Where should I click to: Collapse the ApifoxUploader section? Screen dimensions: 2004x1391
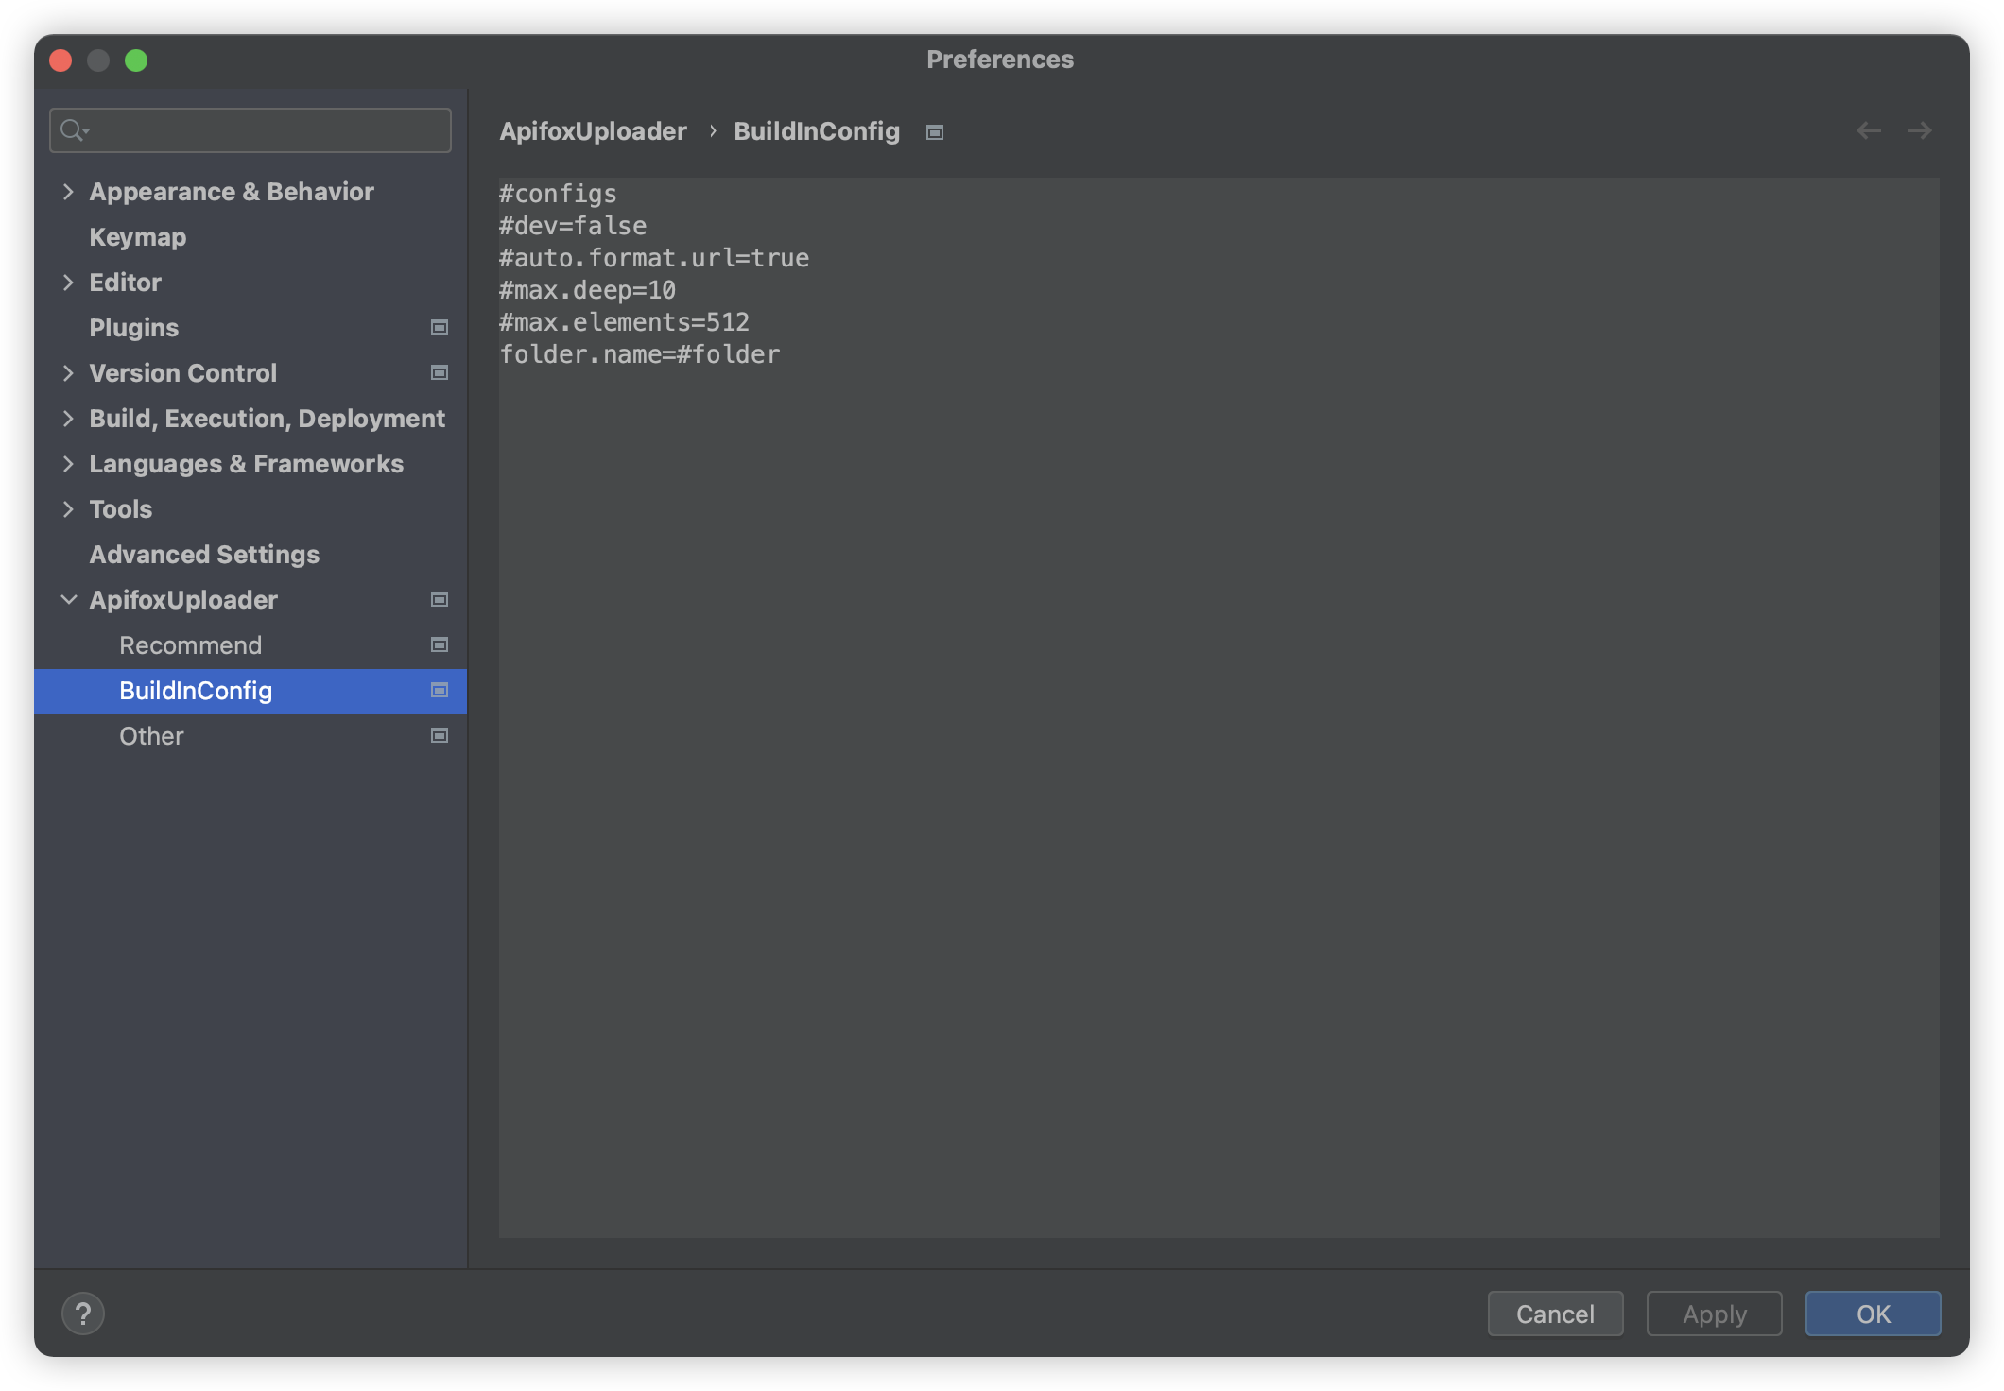pos(68,600)
